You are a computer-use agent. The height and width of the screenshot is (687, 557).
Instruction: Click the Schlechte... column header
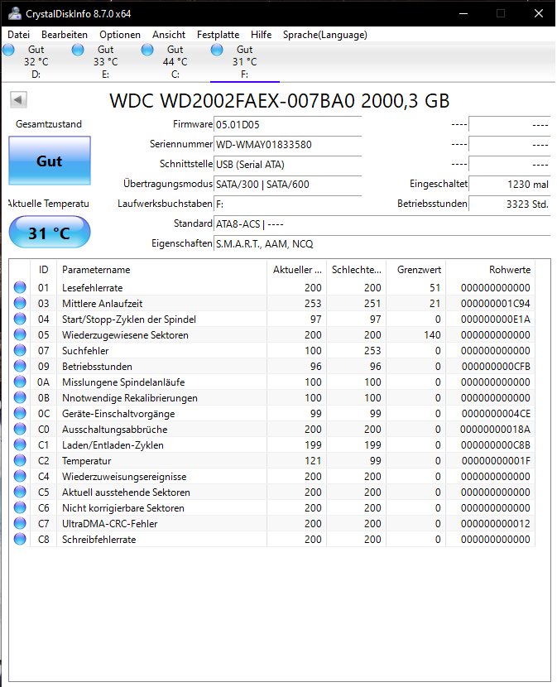coord(356,270)
